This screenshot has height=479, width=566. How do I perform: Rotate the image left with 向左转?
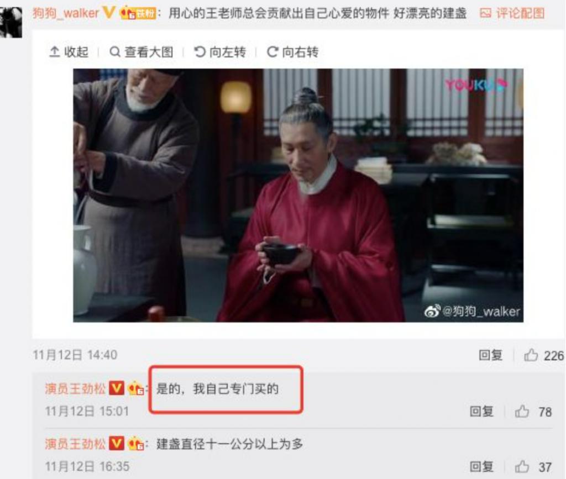click(220, 52)
